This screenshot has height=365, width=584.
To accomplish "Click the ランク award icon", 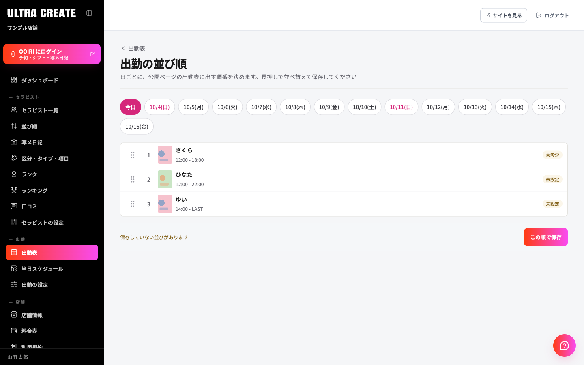I will coord(14,174).
